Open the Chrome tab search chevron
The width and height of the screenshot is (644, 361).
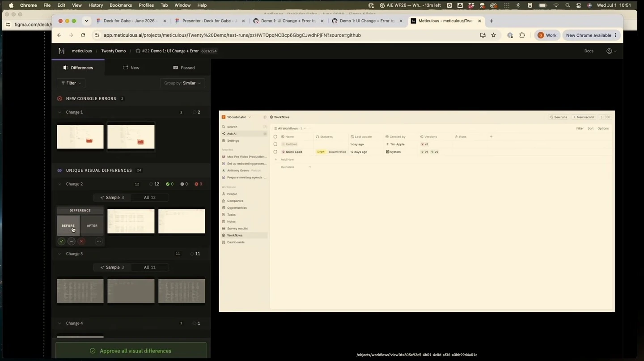pos(86,21)
